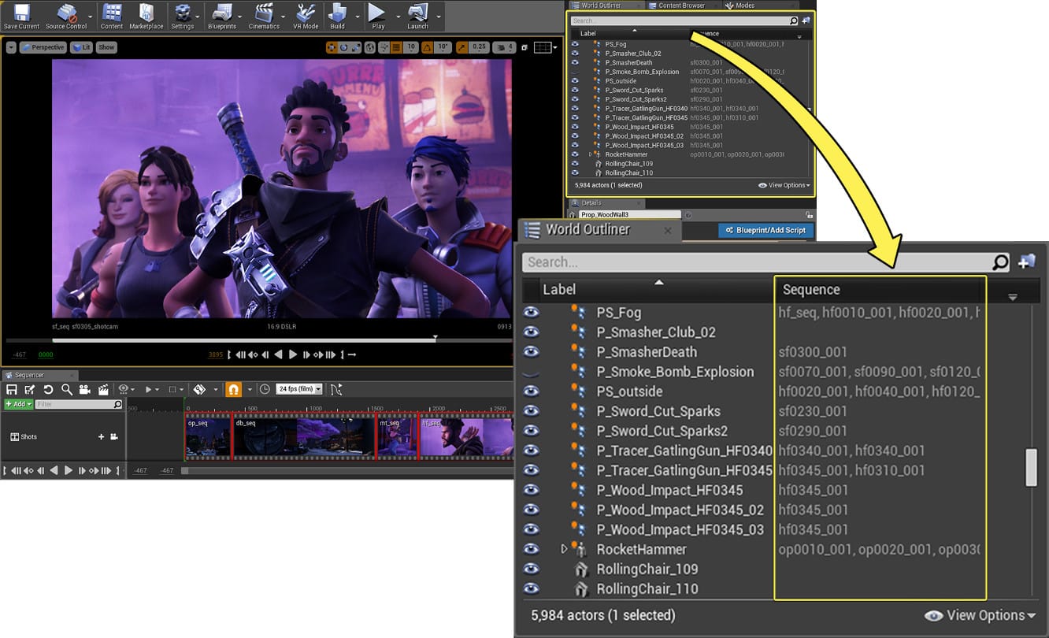Toggle visibility eye for P_SmasherDeath
The image size is (1049, 638).
532,351
